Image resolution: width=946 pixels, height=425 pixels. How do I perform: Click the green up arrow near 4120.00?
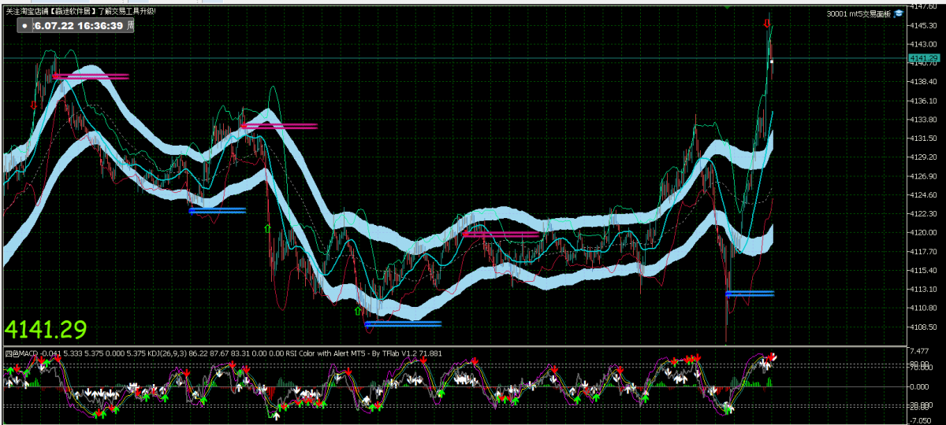point(267,227)
